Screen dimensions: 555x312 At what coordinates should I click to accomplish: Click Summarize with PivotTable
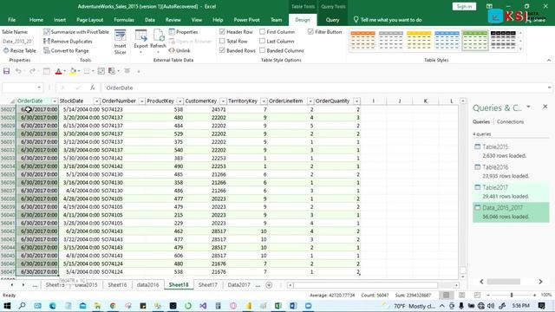(x=76, y=32)
